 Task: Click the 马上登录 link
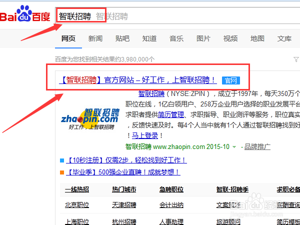pos(145,135)
